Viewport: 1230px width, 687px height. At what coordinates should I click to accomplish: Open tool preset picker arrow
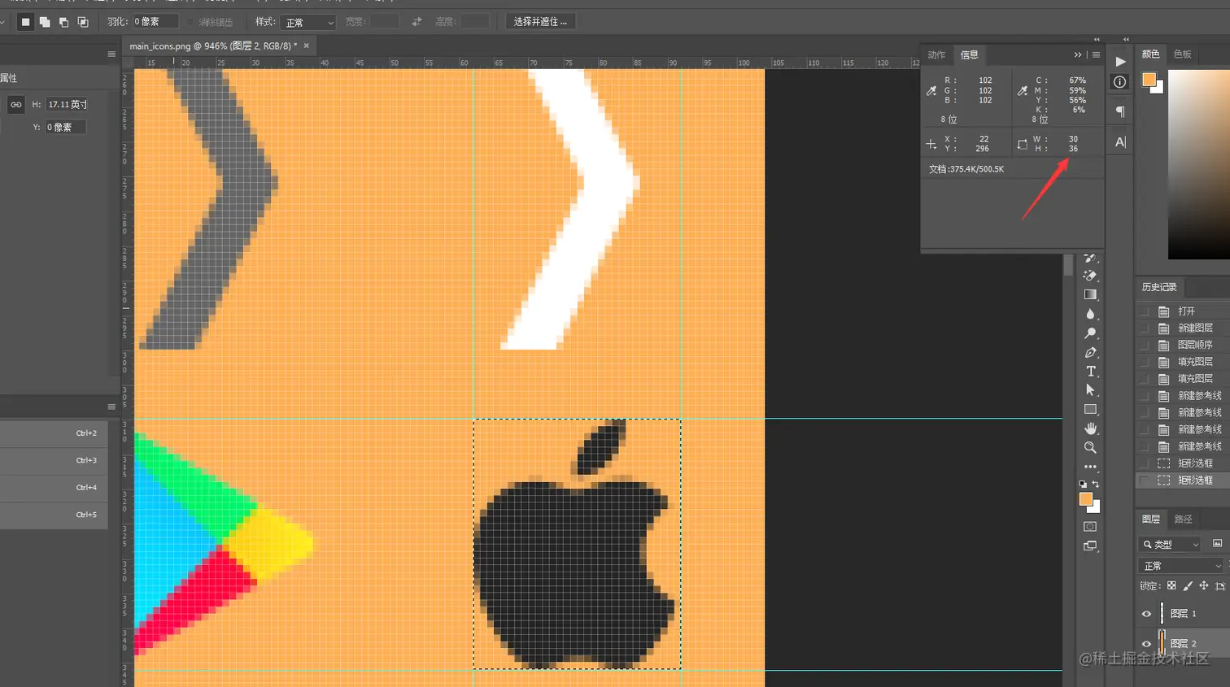[x=2, y=22]
